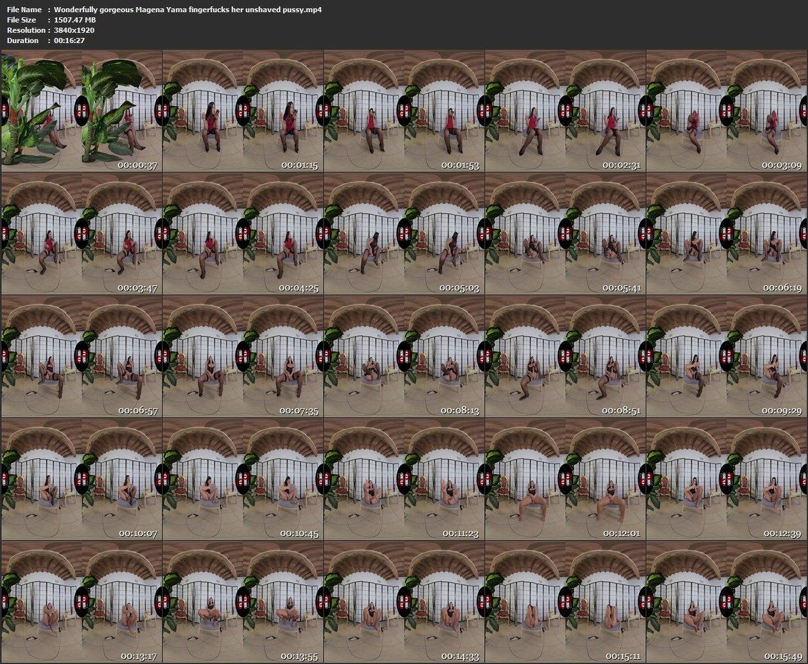Select the frame at 00:01:15
This screenshot has height=664, width=808.
coord(243,111)
